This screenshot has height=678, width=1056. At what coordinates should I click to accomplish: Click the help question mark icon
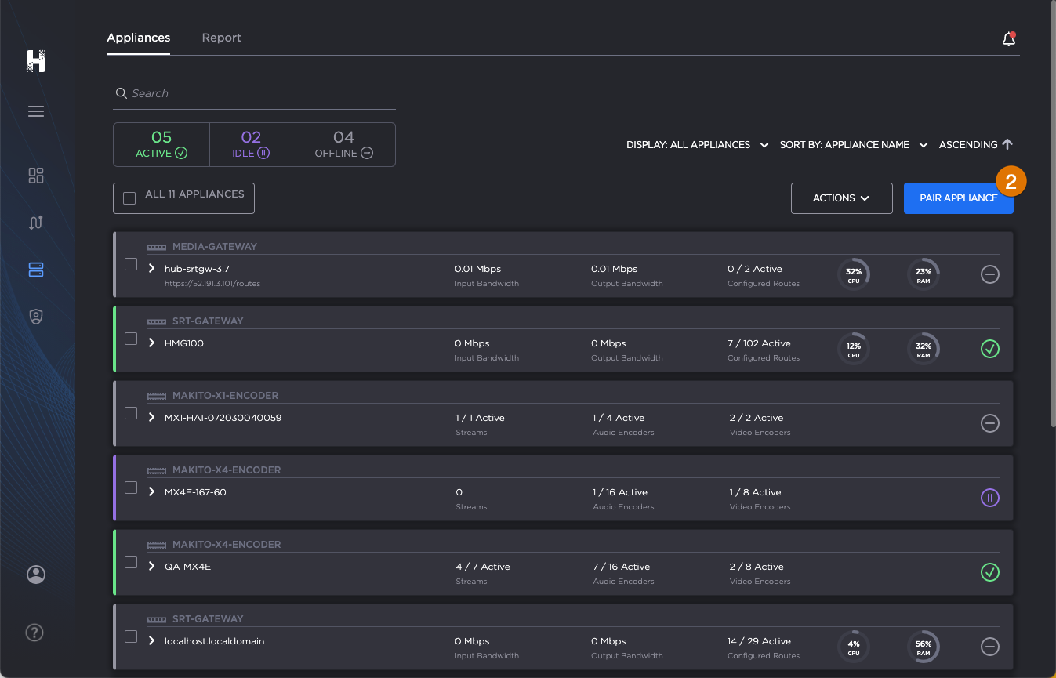pyautogui.click(x=34, y=633)
